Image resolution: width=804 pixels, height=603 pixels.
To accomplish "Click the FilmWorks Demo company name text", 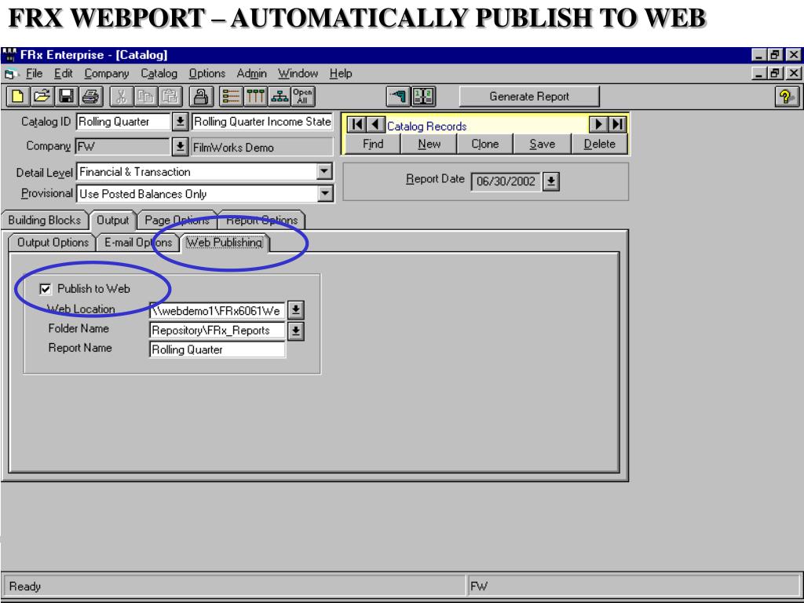I will (233, 148).
